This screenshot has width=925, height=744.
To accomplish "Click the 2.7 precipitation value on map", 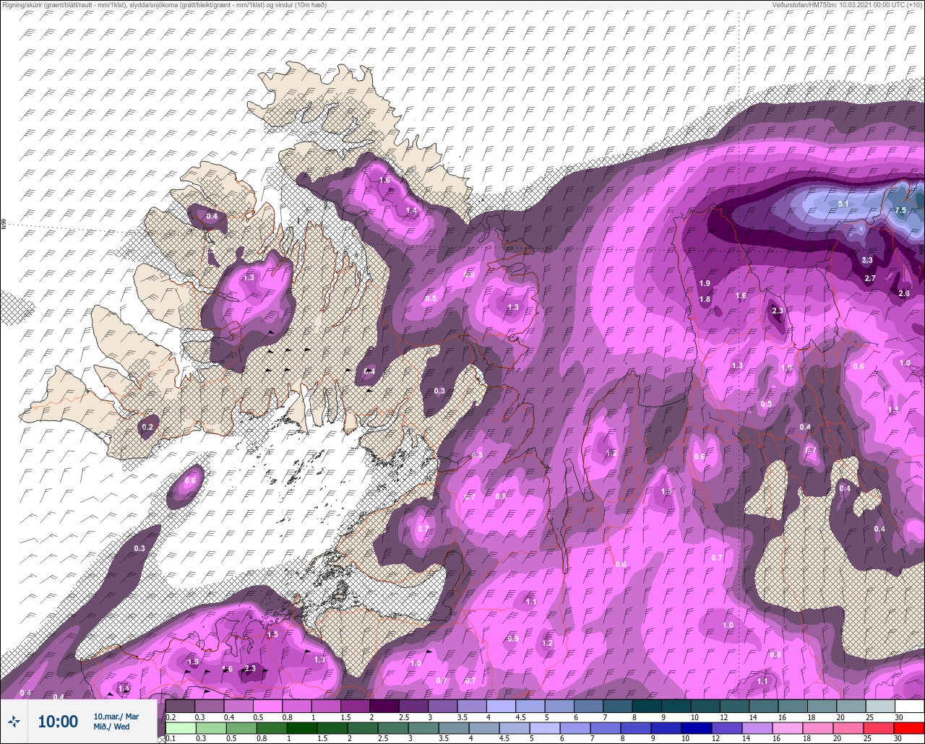I will (x=870, y=278).
